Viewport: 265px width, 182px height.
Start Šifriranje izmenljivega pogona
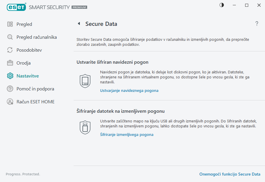click(127, 134)
